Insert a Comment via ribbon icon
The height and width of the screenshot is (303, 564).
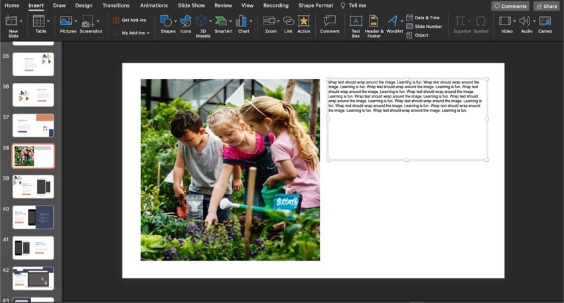[x=329, y=21]
